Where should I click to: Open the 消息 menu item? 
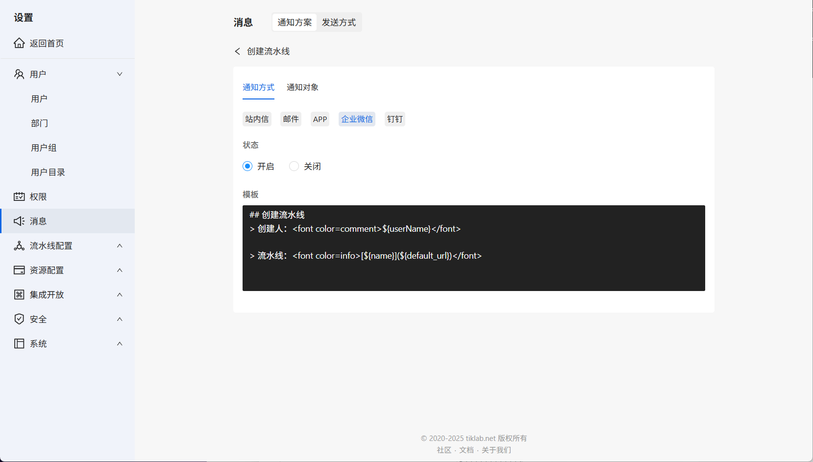tap(68, 221)
